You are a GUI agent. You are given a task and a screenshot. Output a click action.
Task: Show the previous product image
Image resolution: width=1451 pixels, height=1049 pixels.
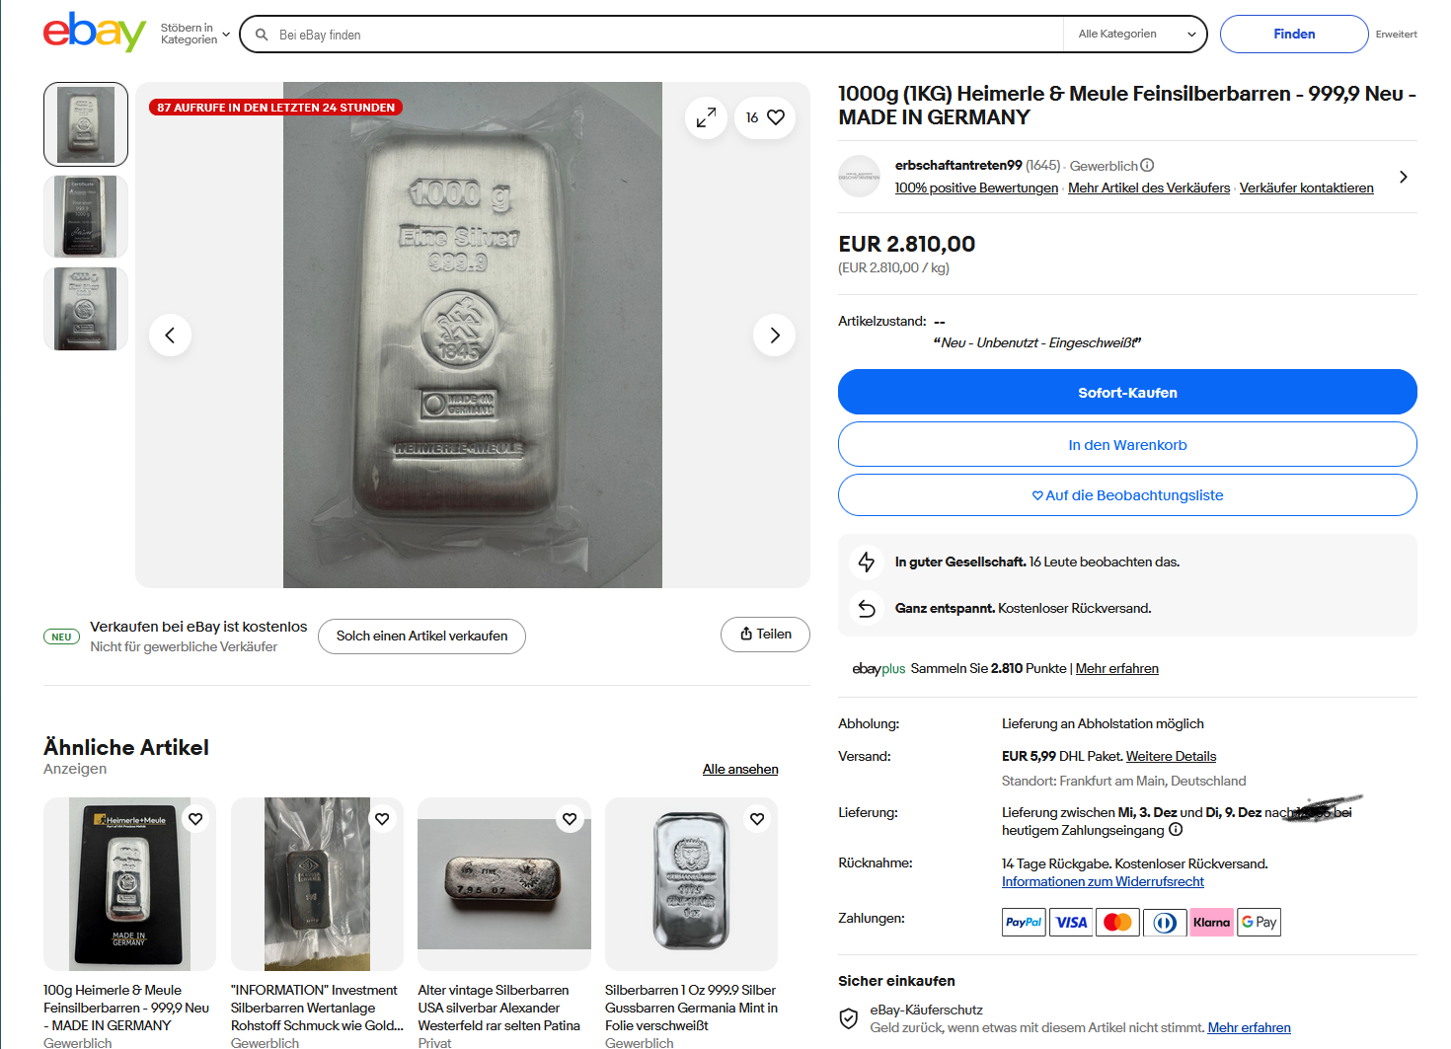pos(170,336)
